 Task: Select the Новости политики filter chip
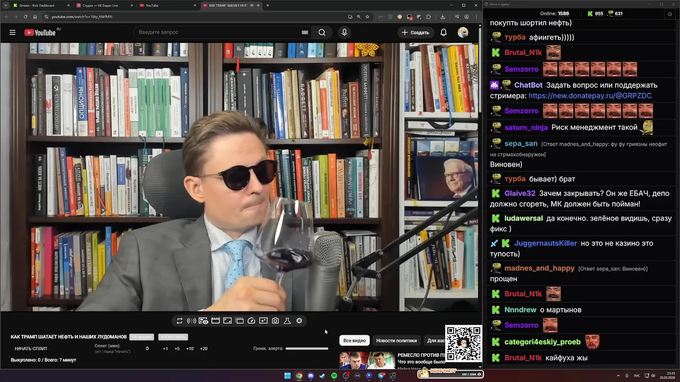tap(396, 341)
